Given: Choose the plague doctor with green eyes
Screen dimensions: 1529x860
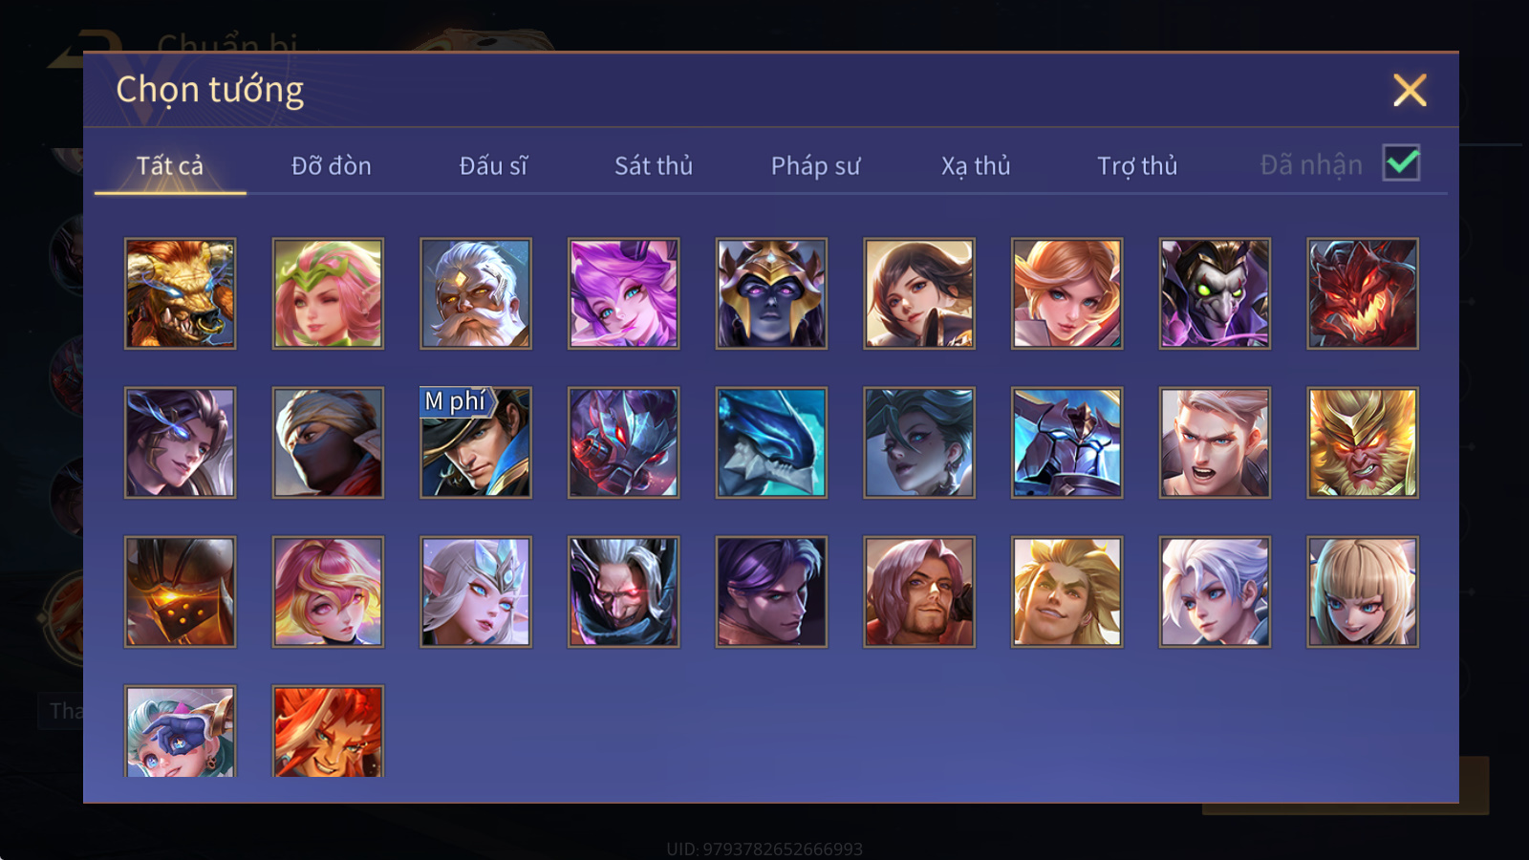Looking at the screenshot, I should [1215, 293].
